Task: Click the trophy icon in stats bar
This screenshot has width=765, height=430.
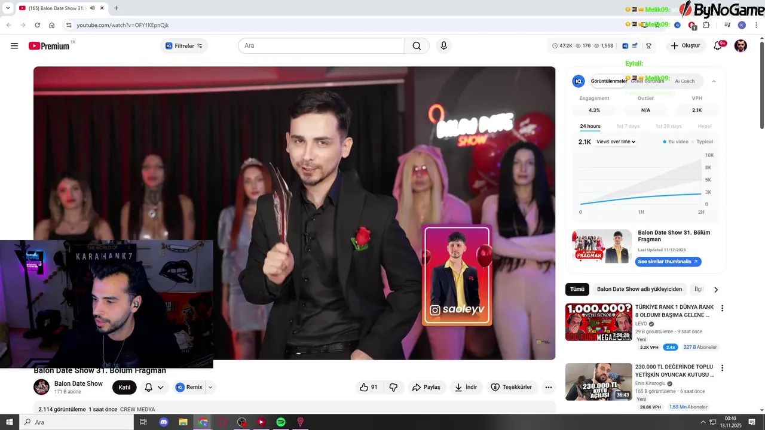Action: click(x=648, y=46)
